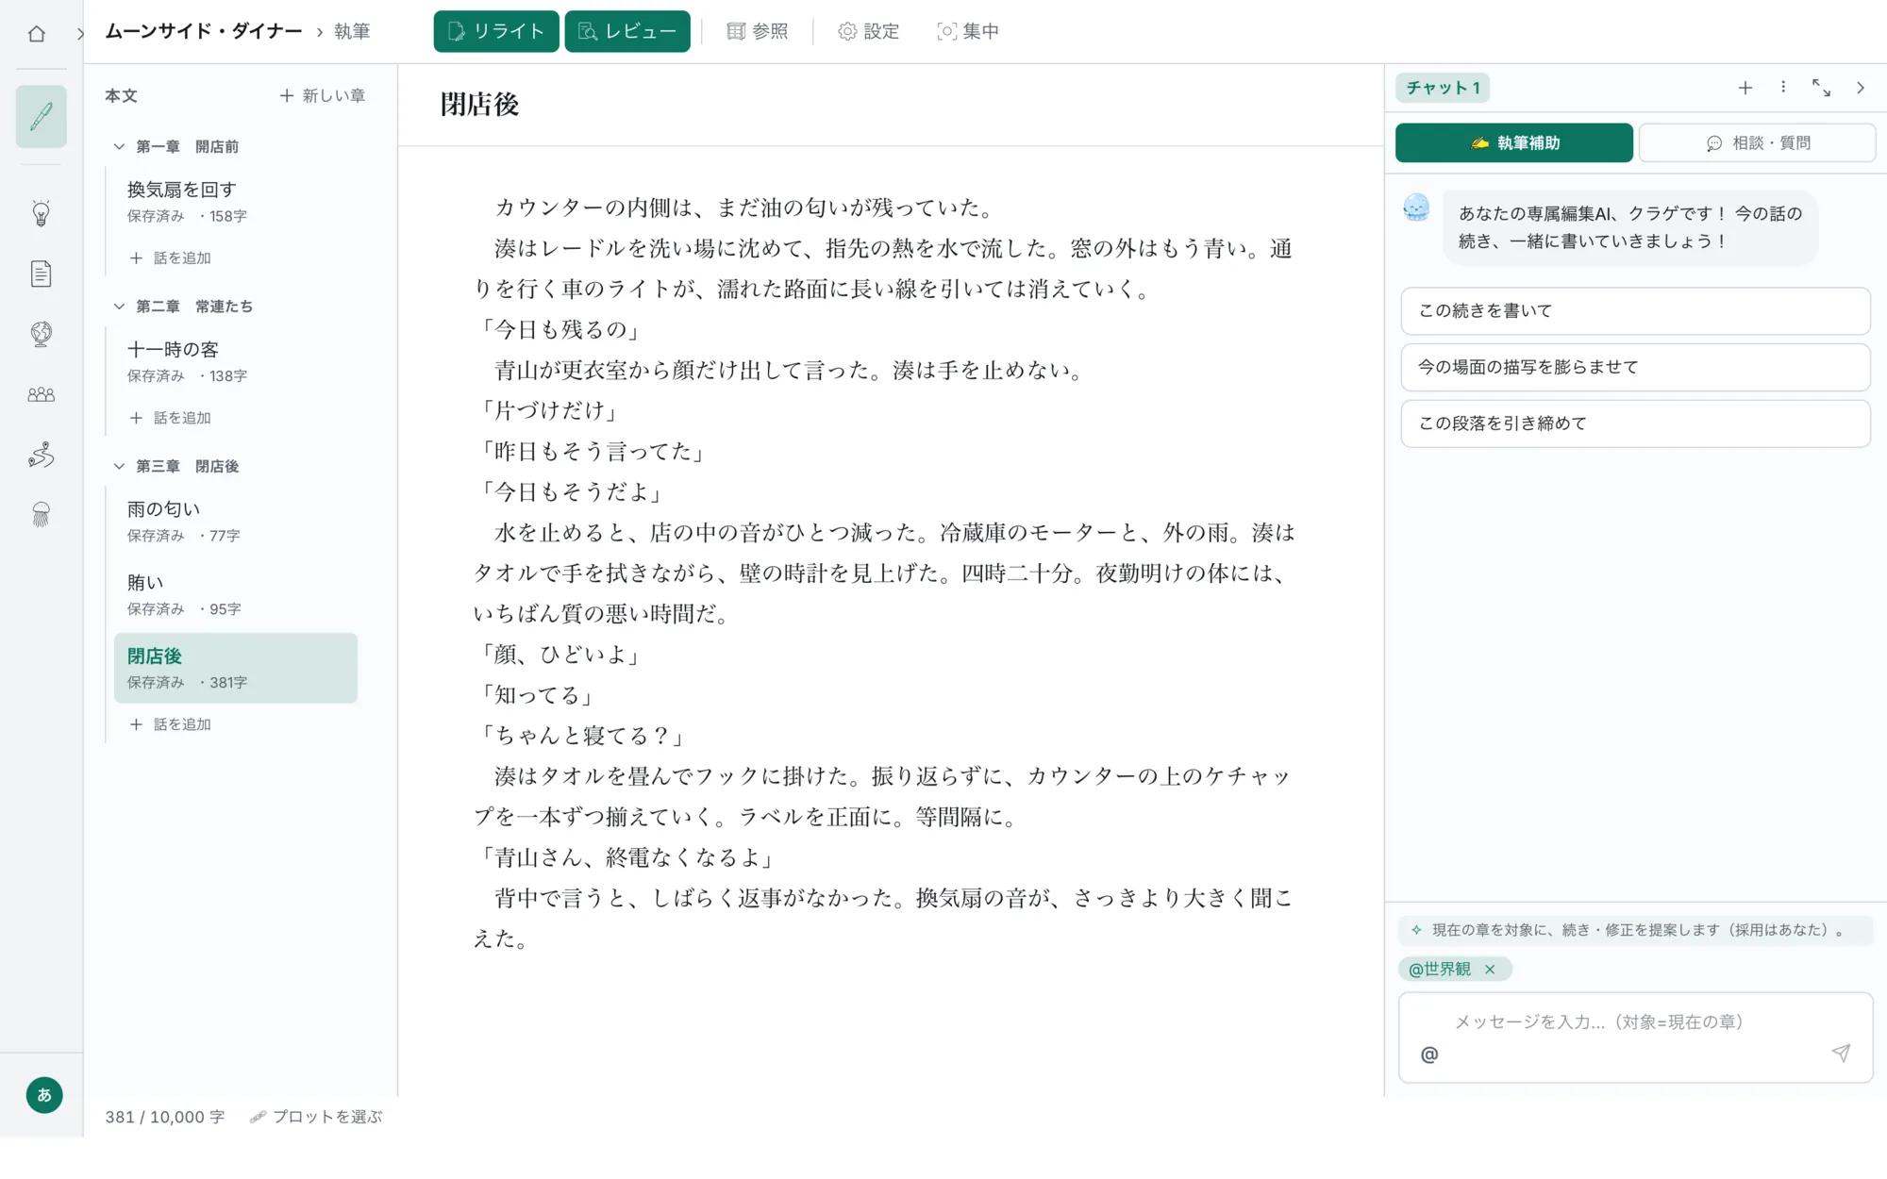Expand chat panel to full size
Screen dimensions: 1887x1179
tap(1821, 88)
